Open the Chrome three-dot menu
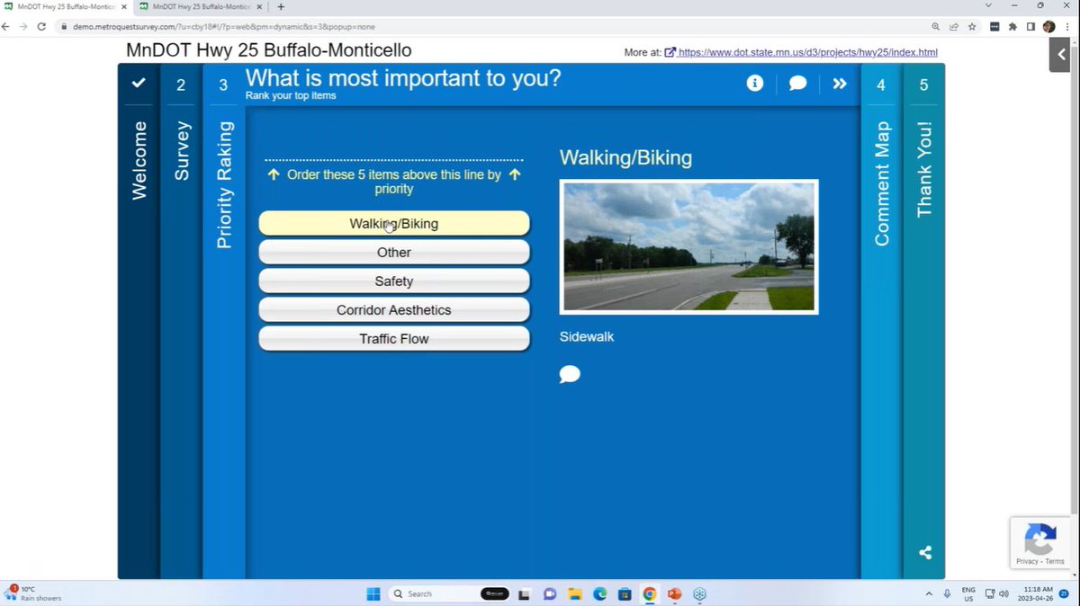The image size is (1080, 606). tap(1068, 27)
